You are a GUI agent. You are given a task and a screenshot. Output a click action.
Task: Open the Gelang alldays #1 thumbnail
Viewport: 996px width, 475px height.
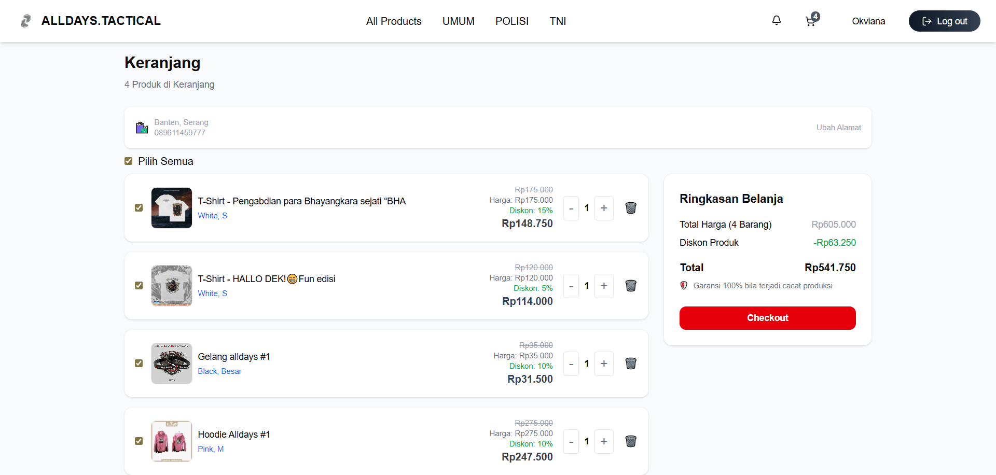[x=172, y=364]
